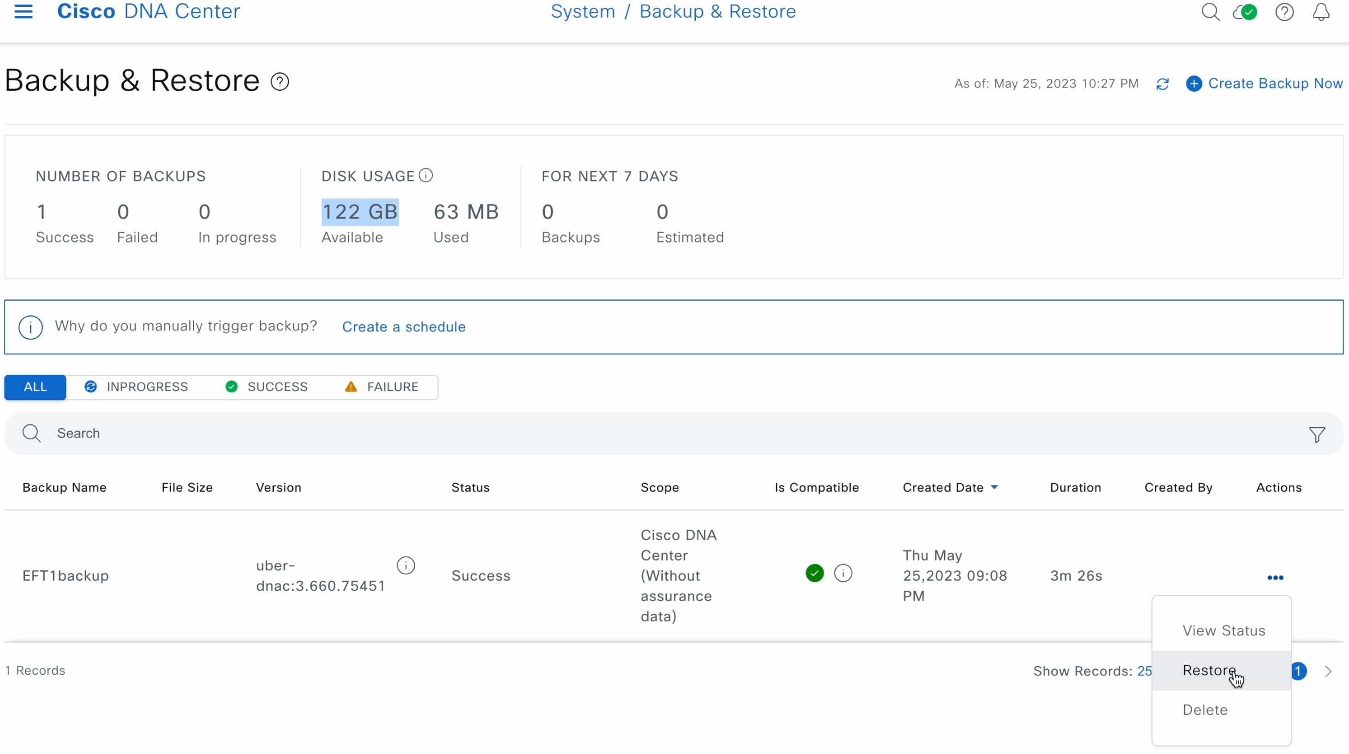Select page 1 in pagination
This screenshot has height=754, width=1349.
click(1298, 671)
